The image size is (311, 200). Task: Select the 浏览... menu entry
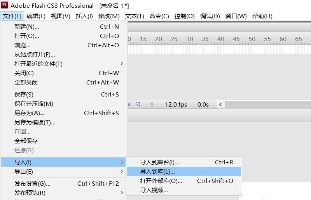[64, 45]
